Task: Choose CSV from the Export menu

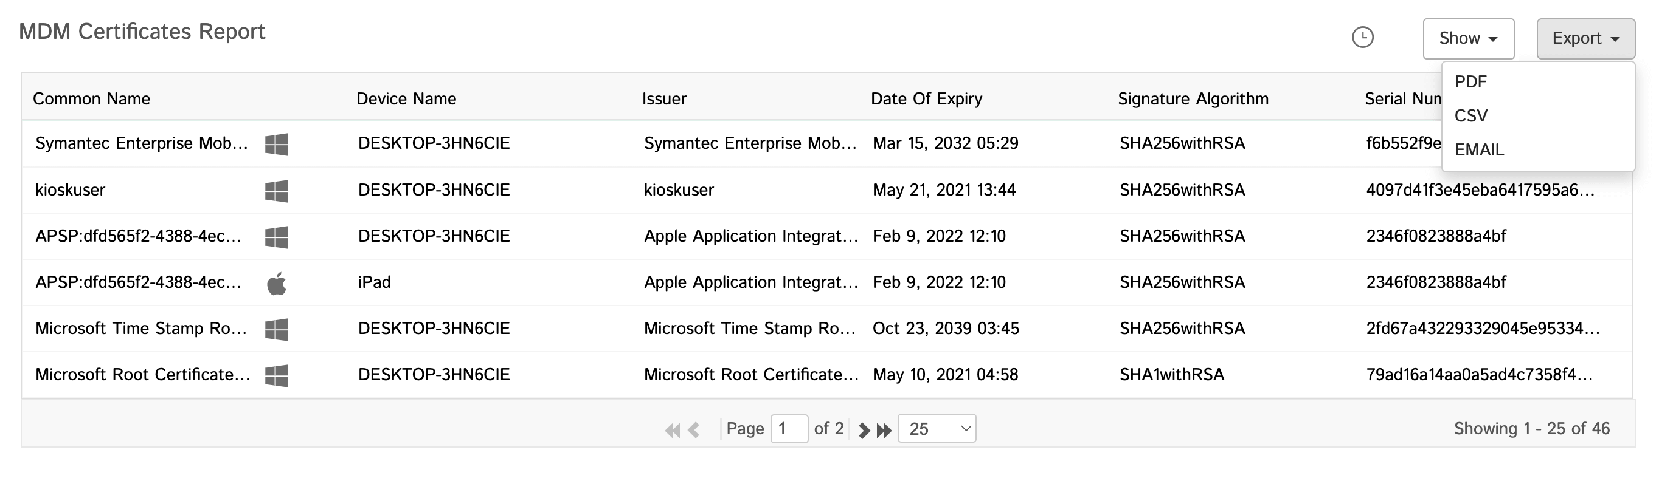Action: coord(1471,116)
